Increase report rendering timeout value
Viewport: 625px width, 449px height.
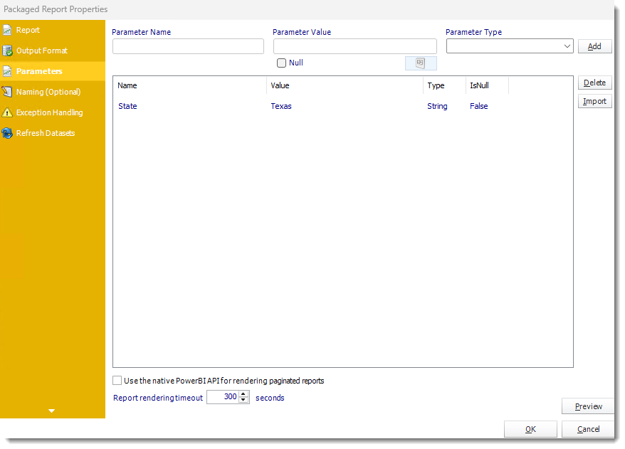point(244,394)
